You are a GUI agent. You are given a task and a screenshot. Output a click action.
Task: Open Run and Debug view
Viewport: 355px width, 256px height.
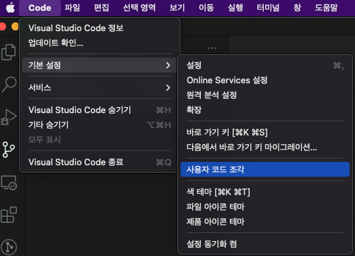(8, 117)
